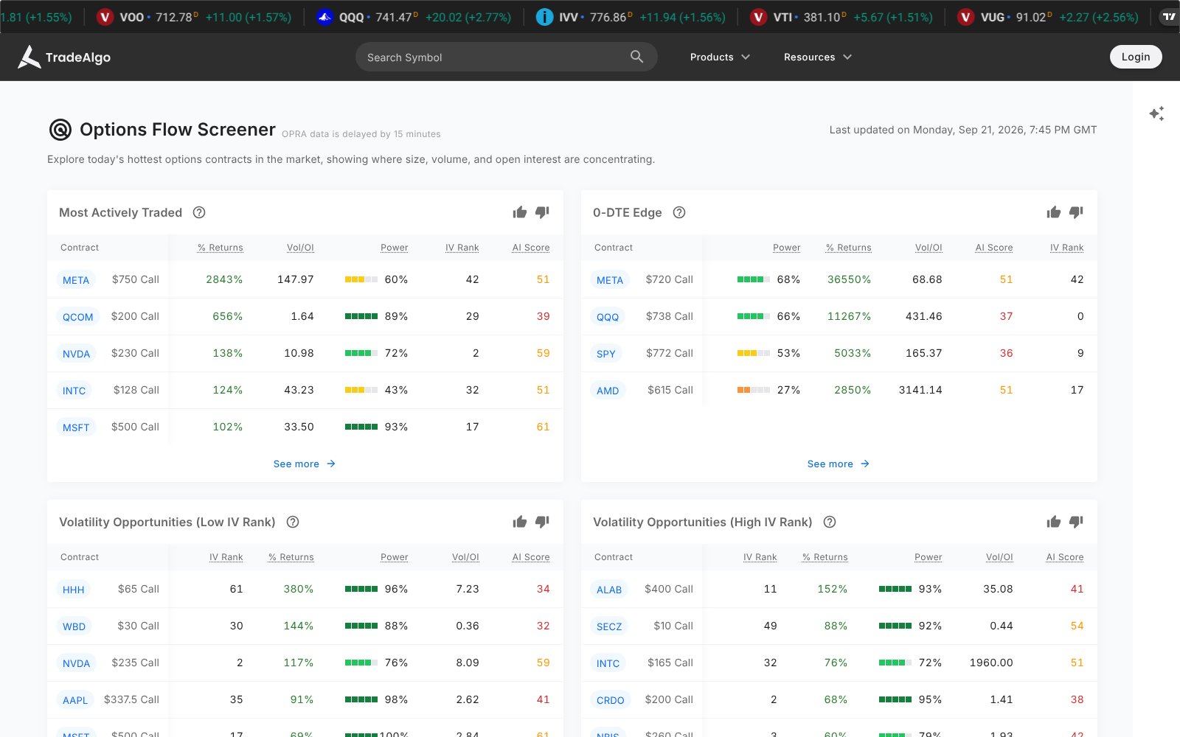Viewport: 1180px width, 737px height.
Task: Click the VTI ticker logo
Action: pyautogui.click(x=758, y=17)
